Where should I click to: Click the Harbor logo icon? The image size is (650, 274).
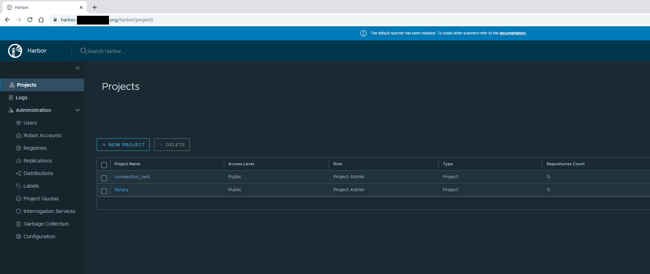pos(15,51)
